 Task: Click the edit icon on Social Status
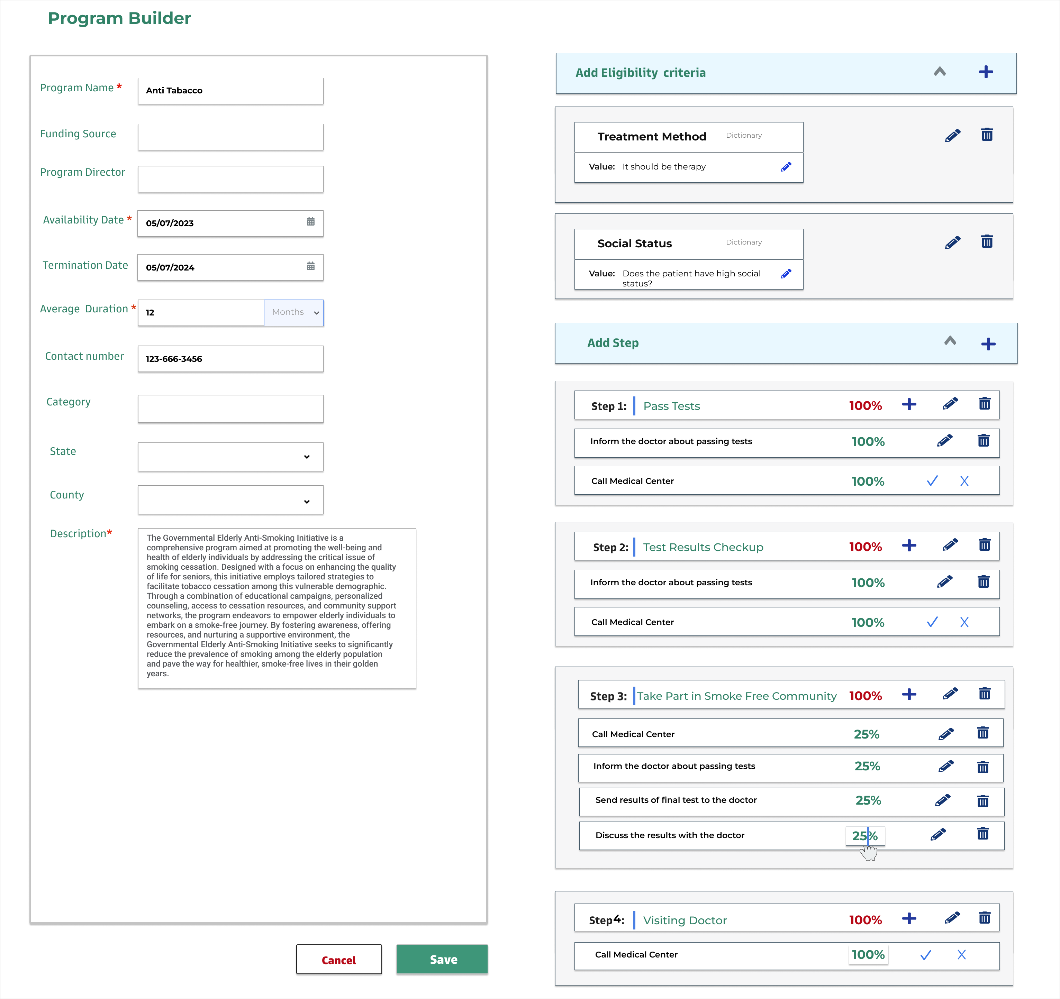(950, 242)
